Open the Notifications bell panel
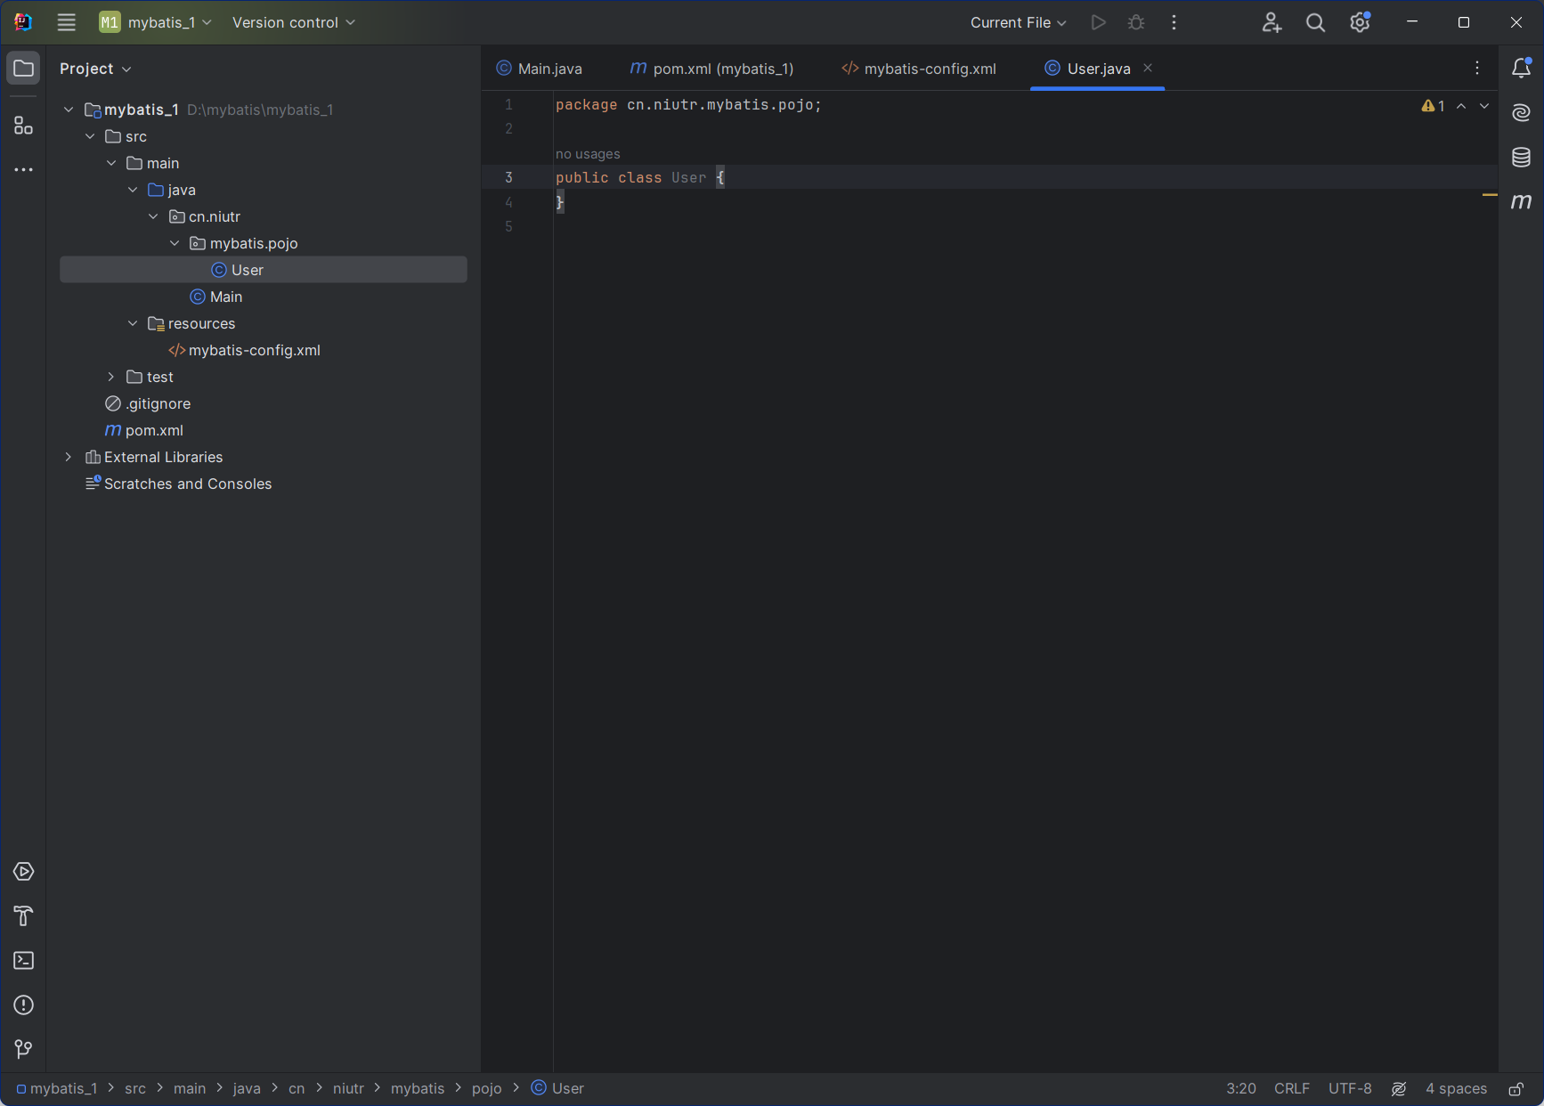The image size is (1544, 1106). pos(1521,69)
